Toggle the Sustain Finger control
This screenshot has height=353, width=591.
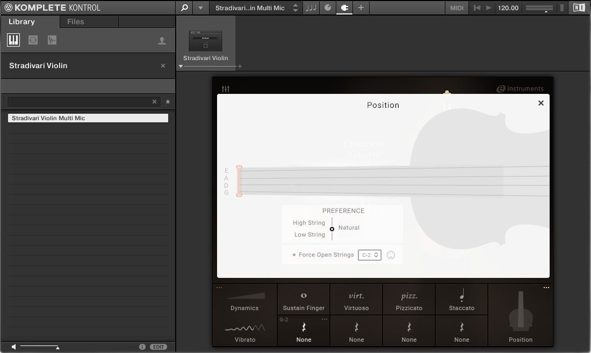[303, 299]
